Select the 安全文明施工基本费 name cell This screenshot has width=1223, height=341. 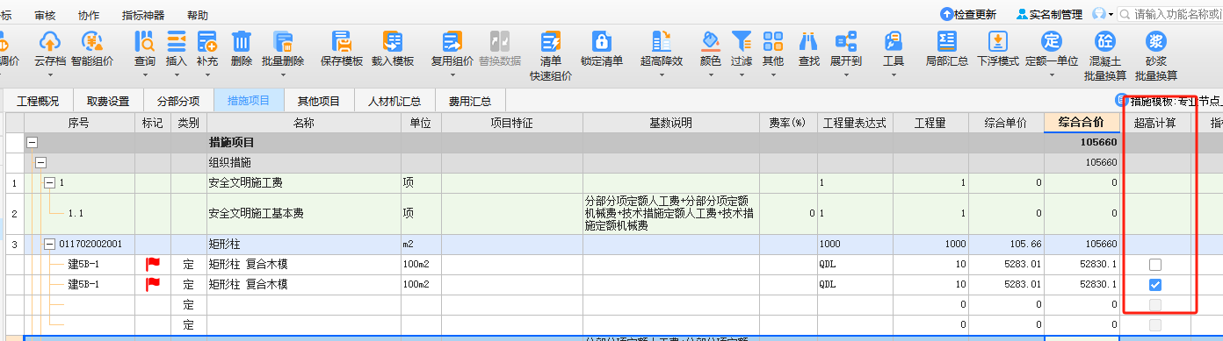tap(303, 213)
